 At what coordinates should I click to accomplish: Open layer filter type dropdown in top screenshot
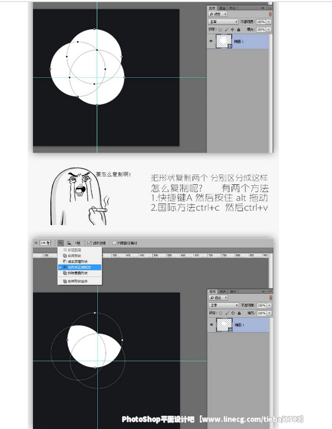click(x=218, y=14)
